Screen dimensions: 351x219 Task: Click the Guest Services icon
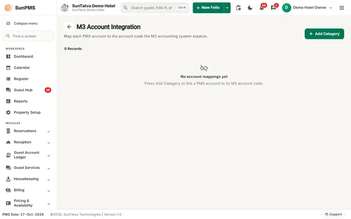pos(8,167)
